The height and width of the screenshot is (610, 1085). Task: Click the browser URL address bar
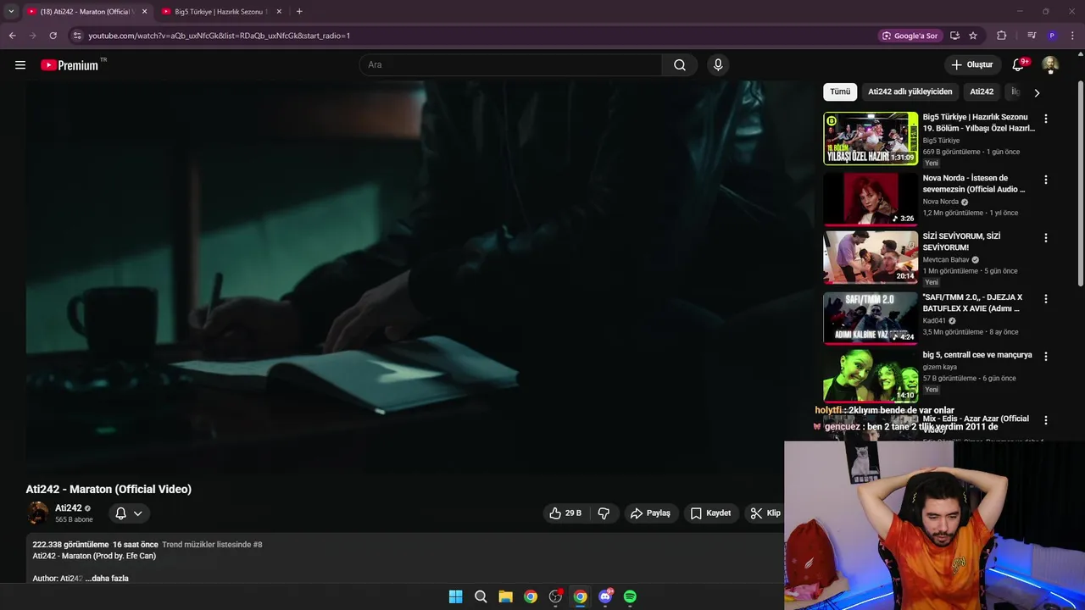point(475,36)
